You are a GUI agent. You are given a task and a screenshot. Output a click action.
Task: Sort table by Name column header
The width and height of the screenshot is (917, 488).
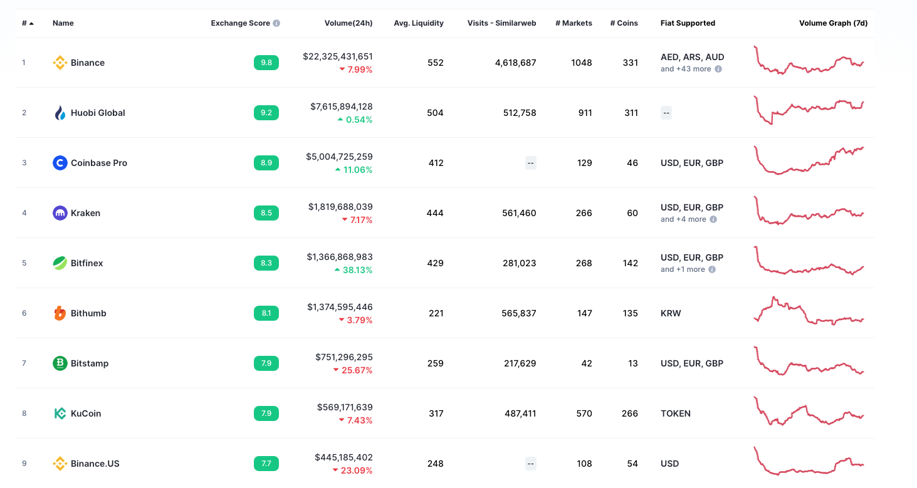pos(63,23)
